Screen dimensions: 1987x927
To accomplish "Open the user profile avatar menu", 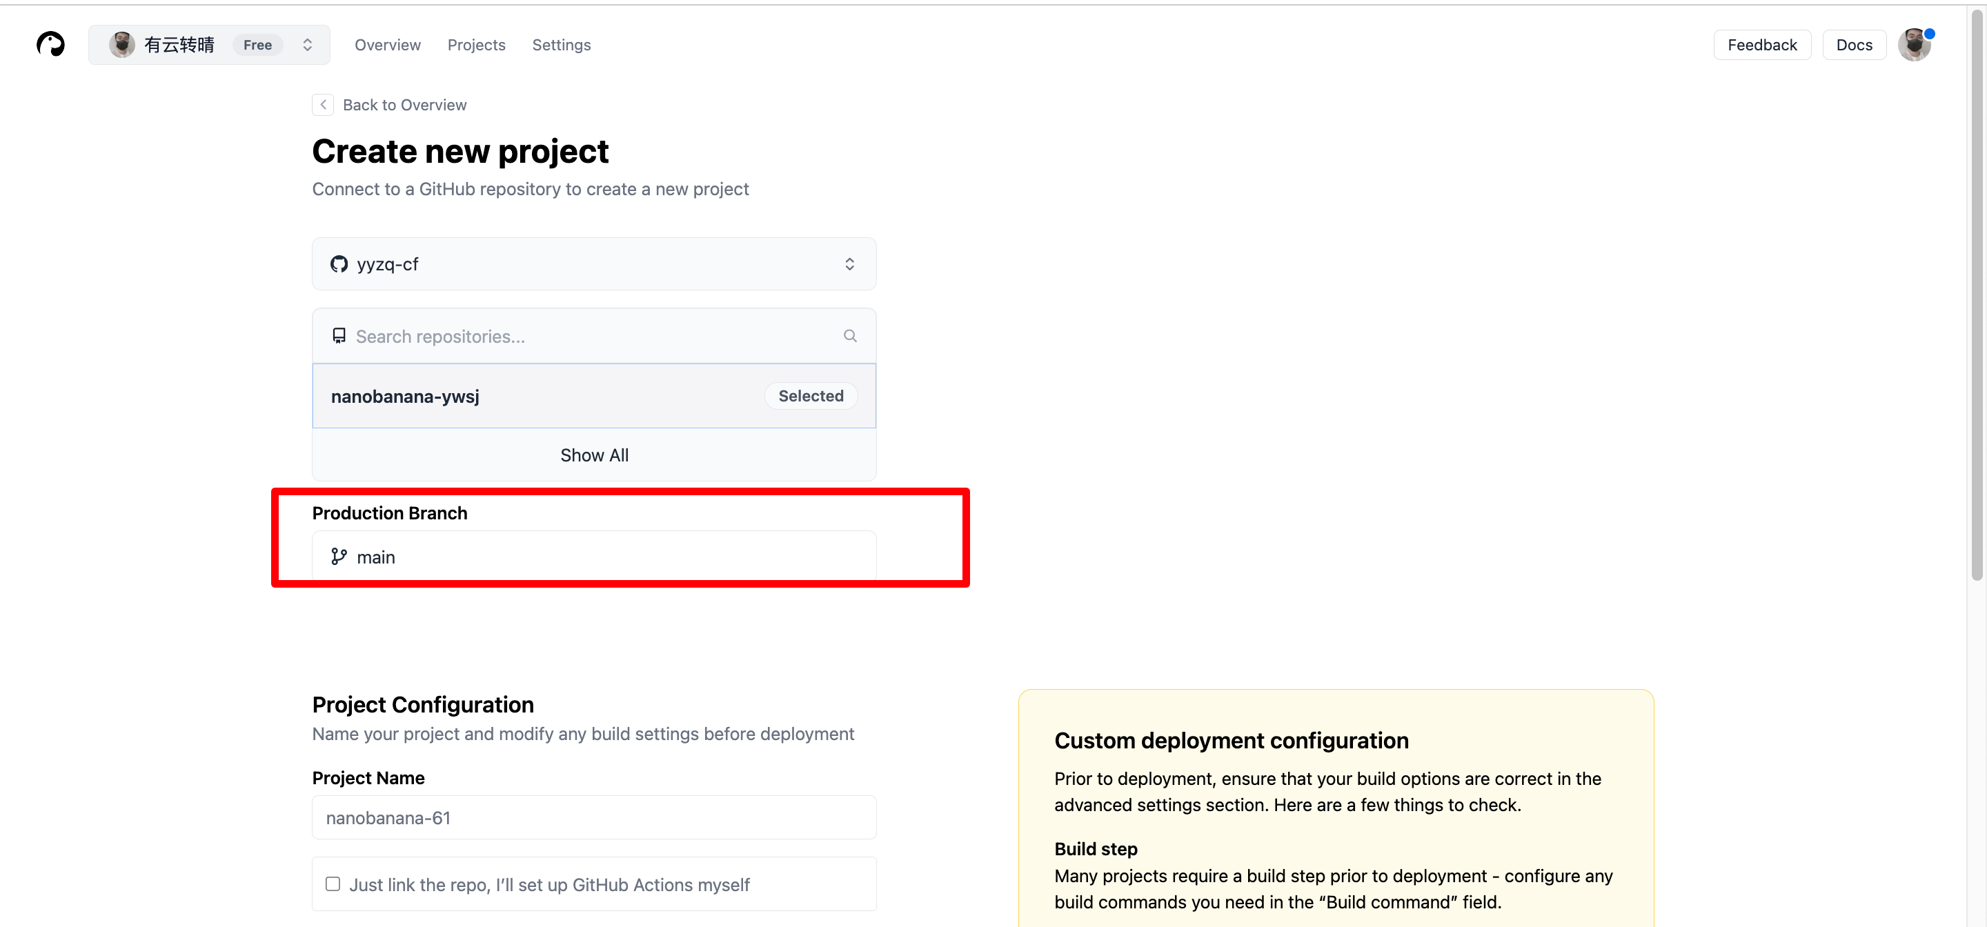I will (1914, 44).
